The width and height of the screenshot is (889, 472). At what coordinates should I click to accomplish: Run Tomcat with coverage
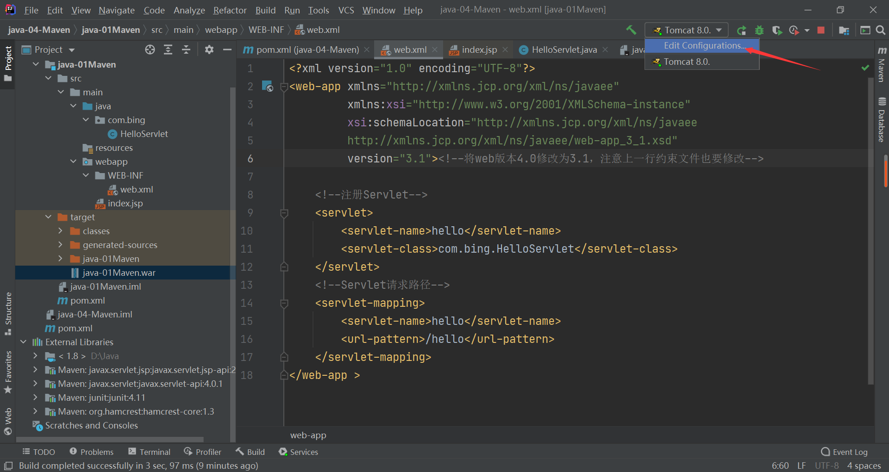click(777, 30)
